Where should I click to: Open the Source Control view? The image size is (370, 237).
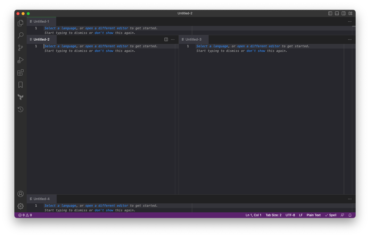(21, 48)
